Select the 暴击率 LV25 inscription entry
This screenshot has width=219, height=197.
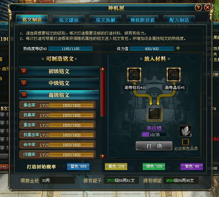coord(57,105)
